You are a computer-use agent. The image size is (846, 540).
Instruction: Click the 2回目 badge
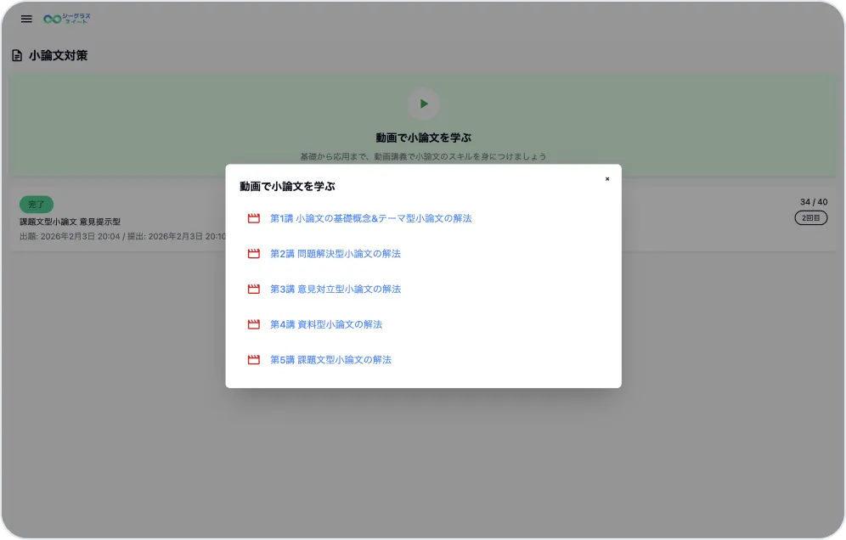coord(810,218)
